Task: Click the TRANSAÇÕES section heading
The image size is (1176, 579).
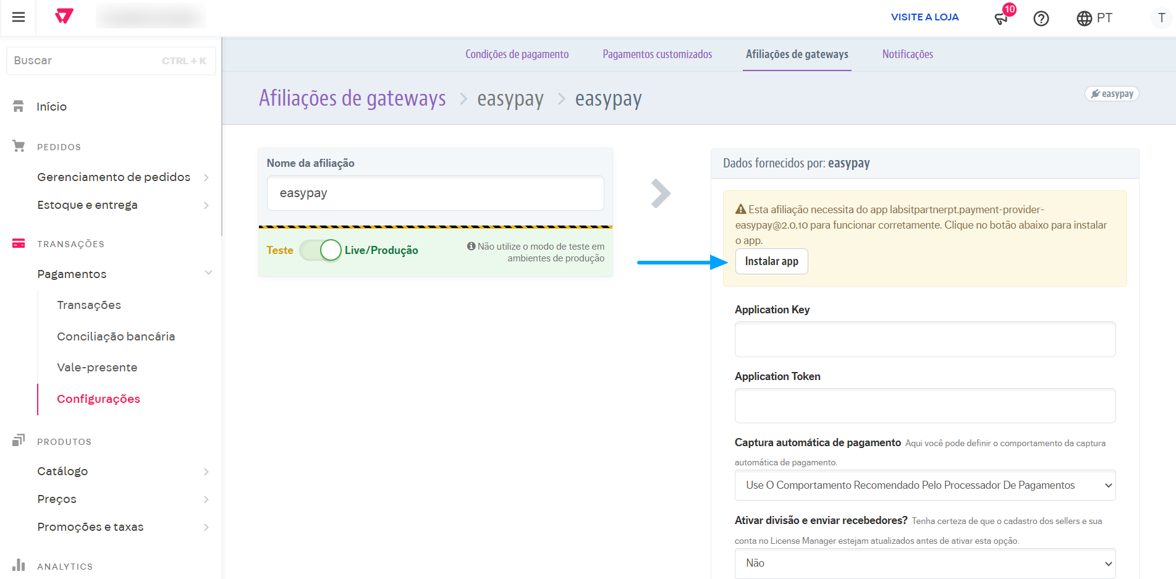Action: coord(70,244)
